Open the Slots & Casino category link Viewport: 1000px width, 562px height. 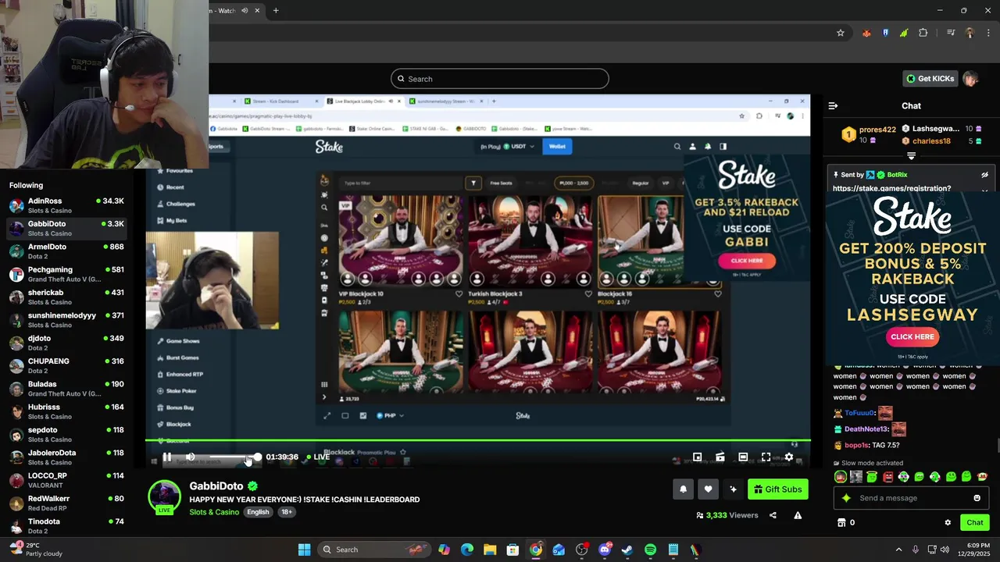214,512
